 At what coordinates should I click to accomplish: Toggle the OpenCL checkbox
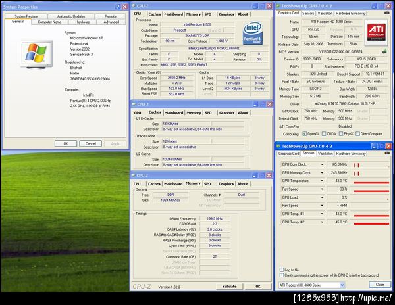click(x=305, y=134)
